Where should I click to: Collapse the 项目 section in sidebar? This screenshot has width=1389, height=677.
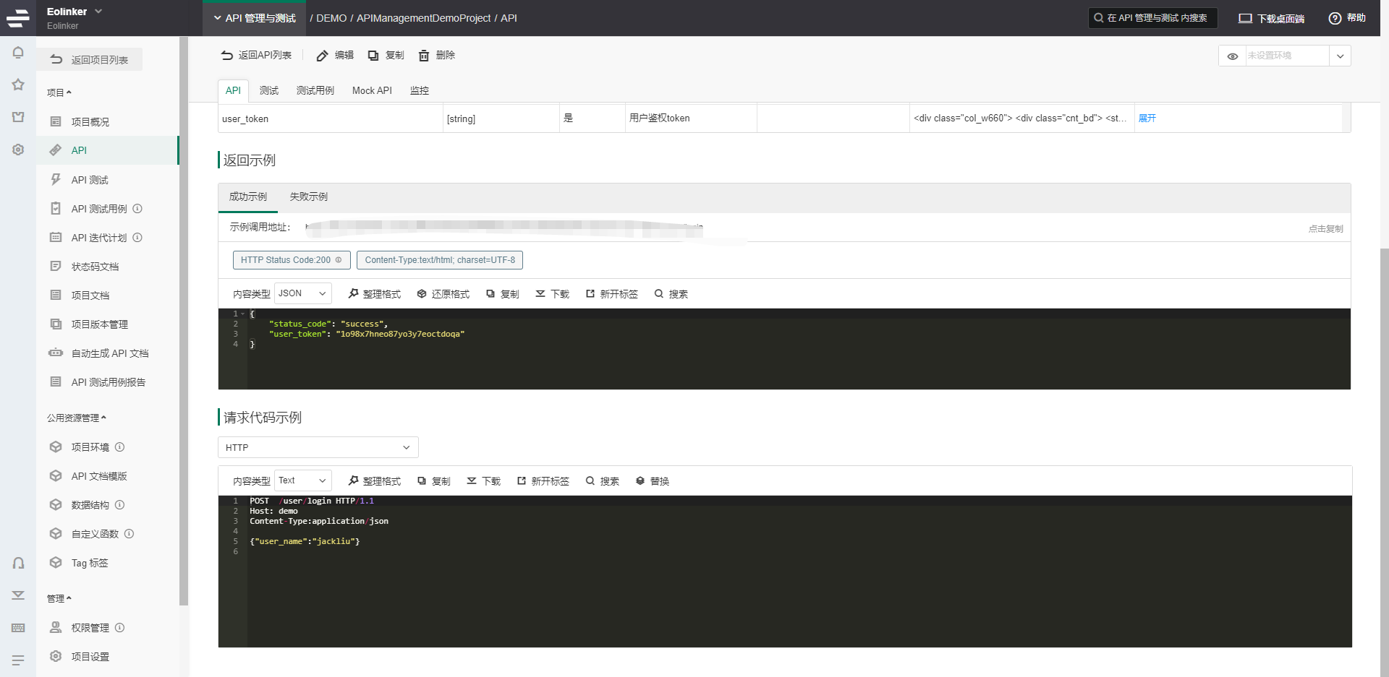click(x=59, y=92)
